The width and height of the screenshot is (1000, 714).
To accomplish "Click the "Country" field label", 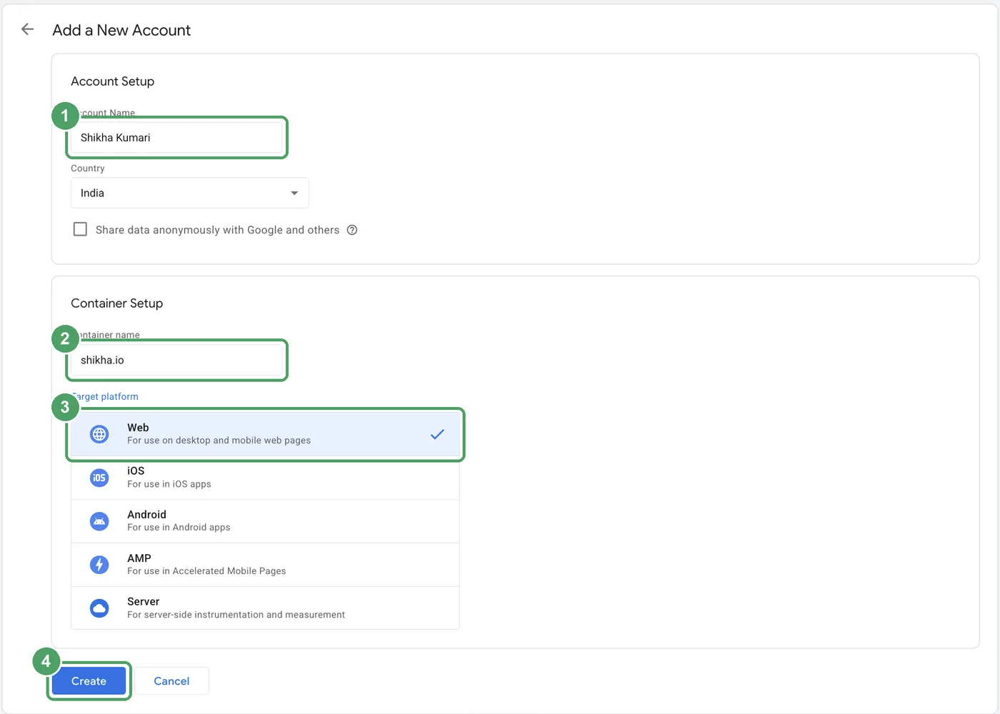I will [88, 169].
